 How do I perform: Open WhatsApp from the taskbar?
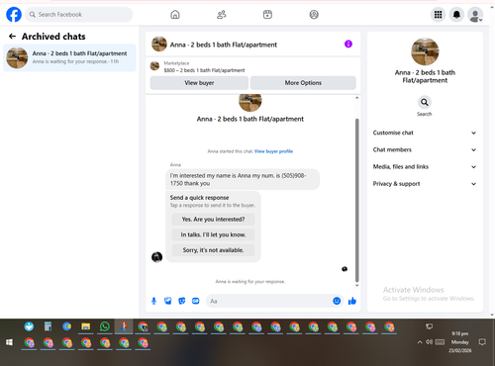pyautogui.click(x=105, y=326)
